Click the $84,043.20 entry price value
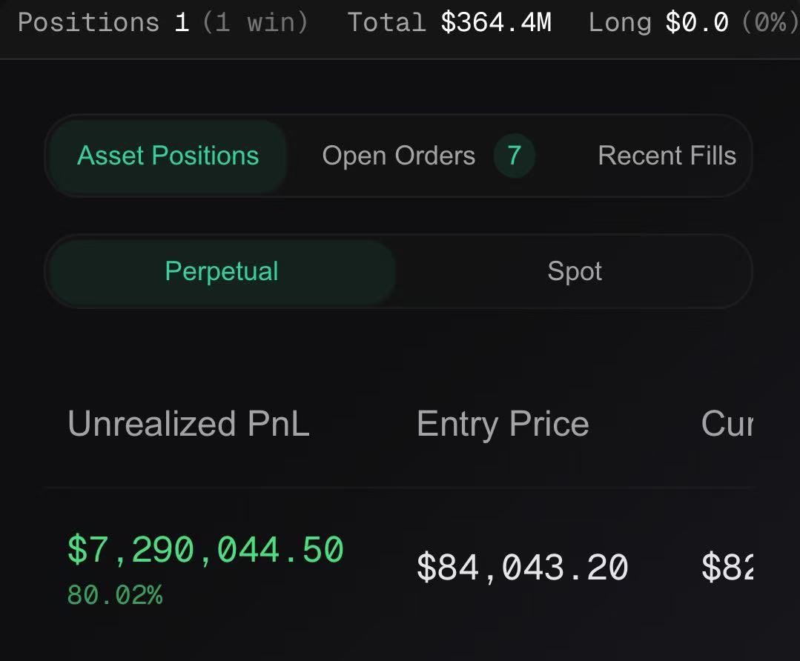 tap(523, 568)
